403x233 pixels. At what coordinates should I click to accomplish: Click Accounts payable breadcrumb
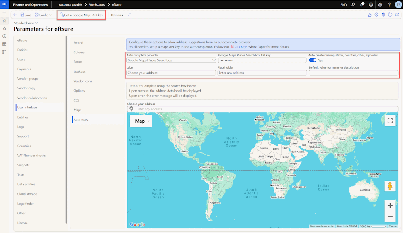click(x=70, y=4)
